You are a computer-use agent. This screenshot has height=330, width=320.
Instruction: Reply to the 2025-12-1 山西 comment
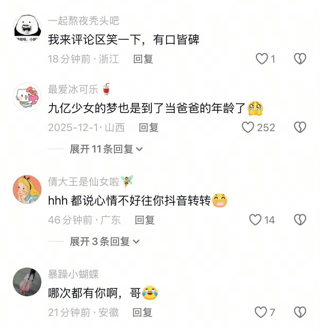pos(149,128)
